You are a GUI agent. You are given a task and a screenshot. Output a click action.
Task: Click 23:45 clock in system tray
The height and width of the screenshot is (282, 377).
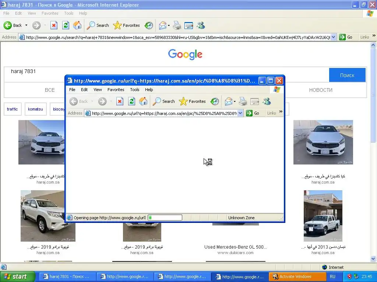366,276
